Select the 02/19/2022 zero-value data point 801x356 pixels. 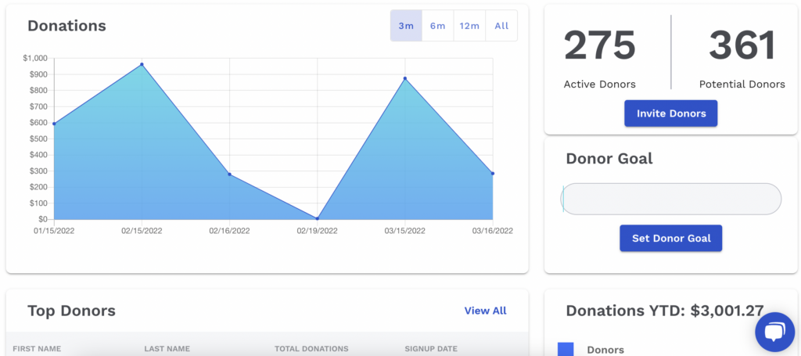317,218
